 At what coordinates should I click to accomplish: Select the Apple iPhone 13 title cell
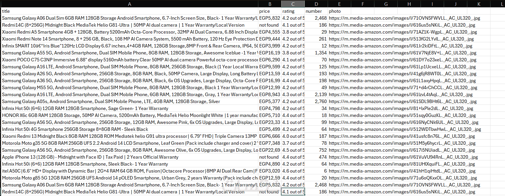click(x=130, y=157)
